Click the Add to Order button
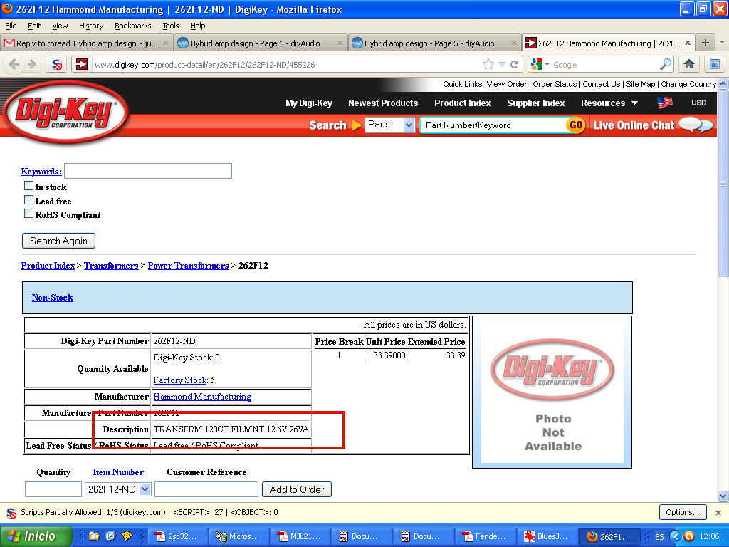 (297, 489)
